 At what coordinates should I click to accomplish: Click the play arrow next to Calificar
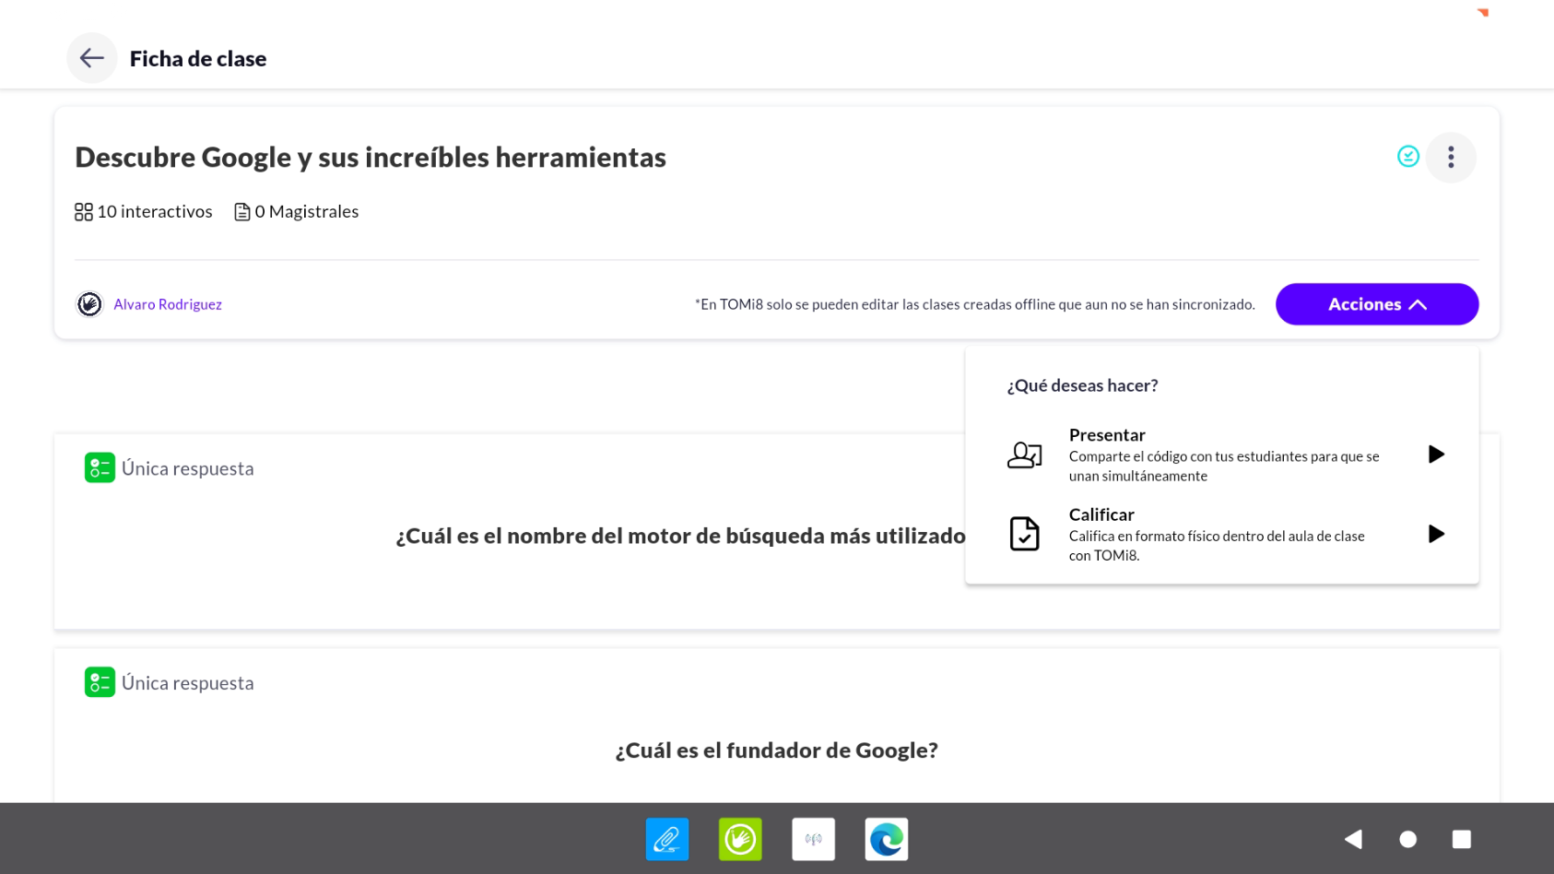pos(1435,535)
